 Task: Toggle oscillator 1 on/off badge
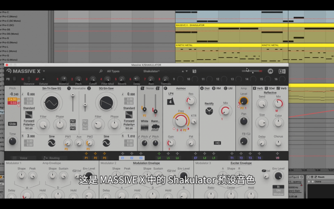click(69, 89)
